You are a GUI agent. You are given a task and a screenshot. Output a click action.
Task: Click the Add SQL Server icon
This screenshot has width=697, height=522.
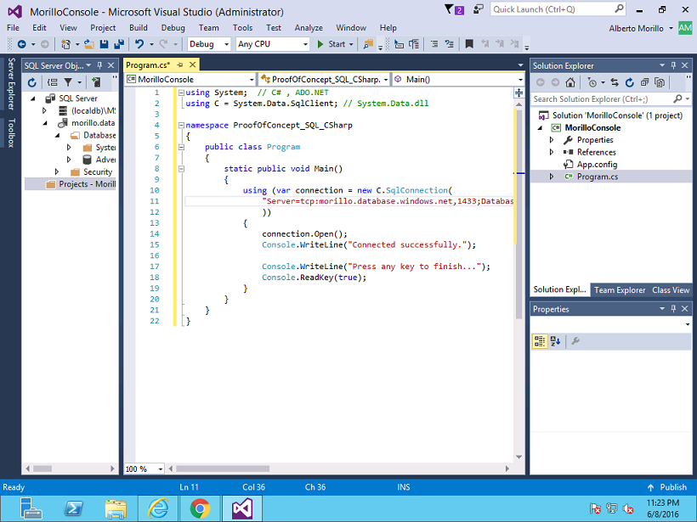pyautogui.click(x=95, y=82)
